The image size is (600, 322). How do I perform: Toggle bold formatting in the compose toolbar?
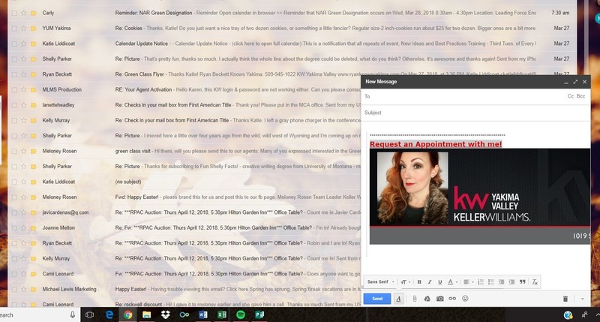coord(419,281)
